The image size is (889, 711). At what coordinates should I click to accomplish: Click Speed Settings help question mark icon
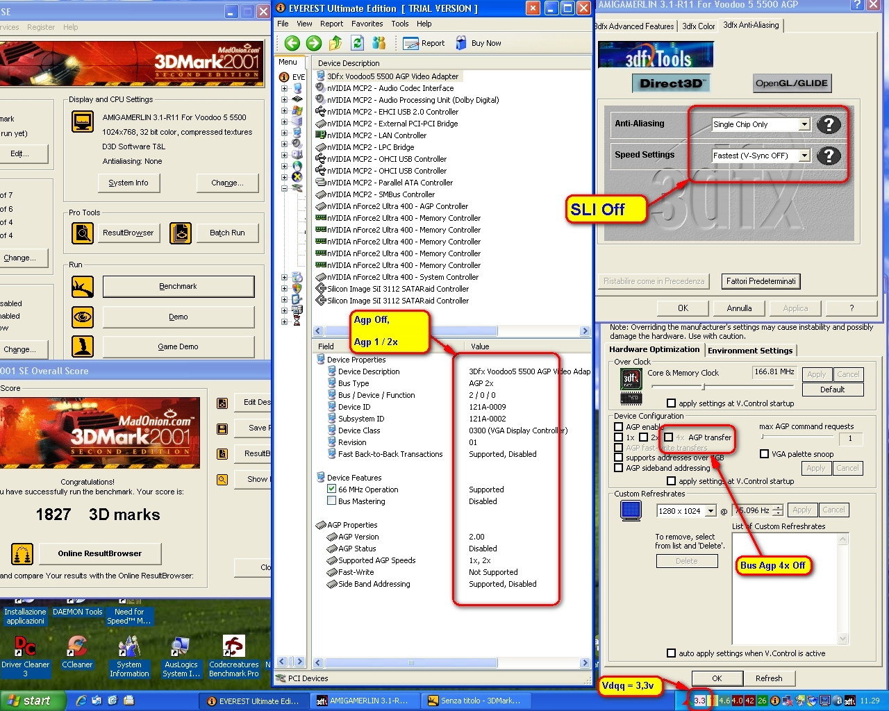tap(828, 156)
